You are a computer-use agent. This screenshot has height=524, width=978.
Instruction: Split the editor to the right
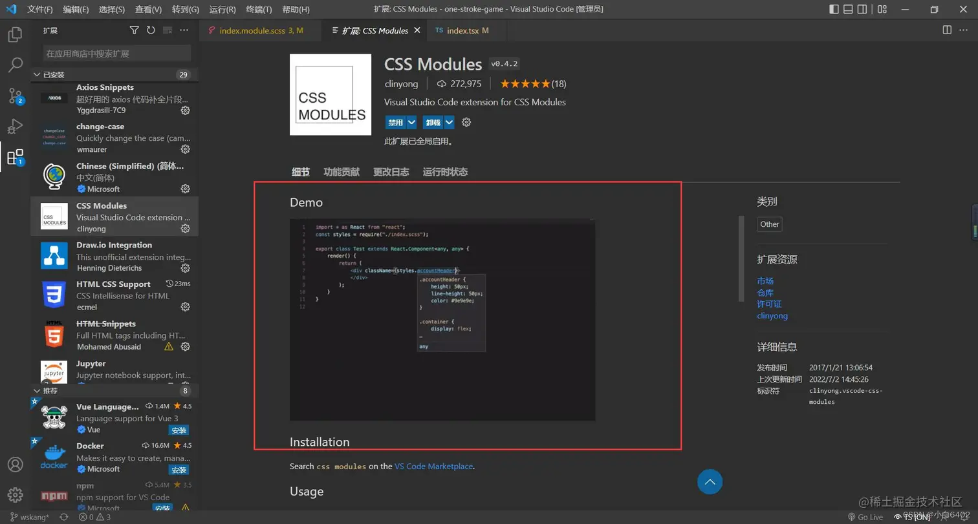coord(947,30)
